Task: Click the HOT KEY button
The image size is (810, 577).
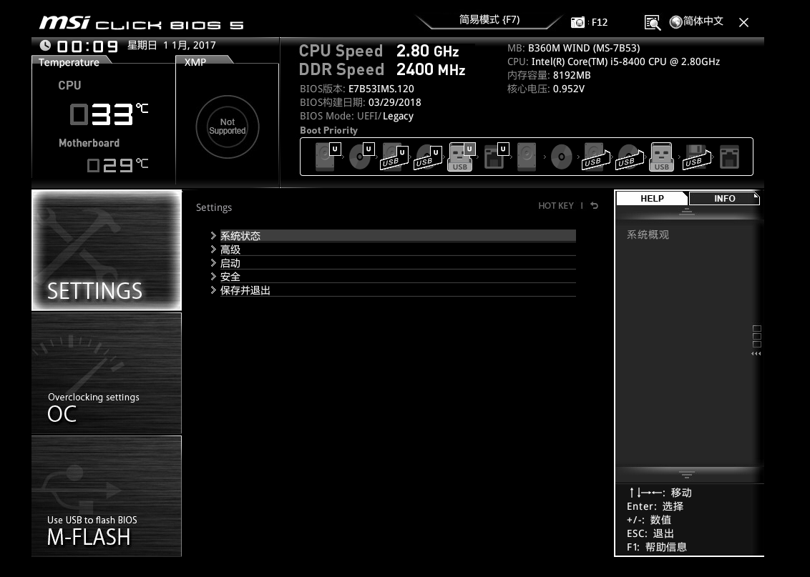Action: 556,205
